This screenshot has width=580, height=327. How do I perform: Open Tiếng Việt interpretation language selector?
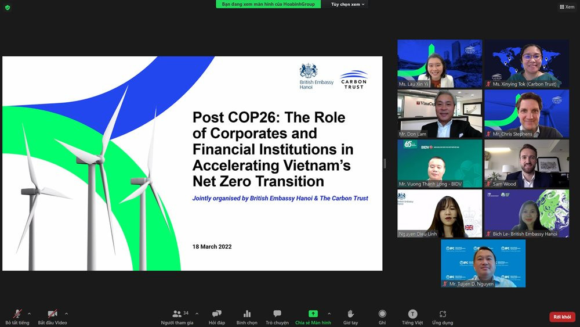(412, 314)
